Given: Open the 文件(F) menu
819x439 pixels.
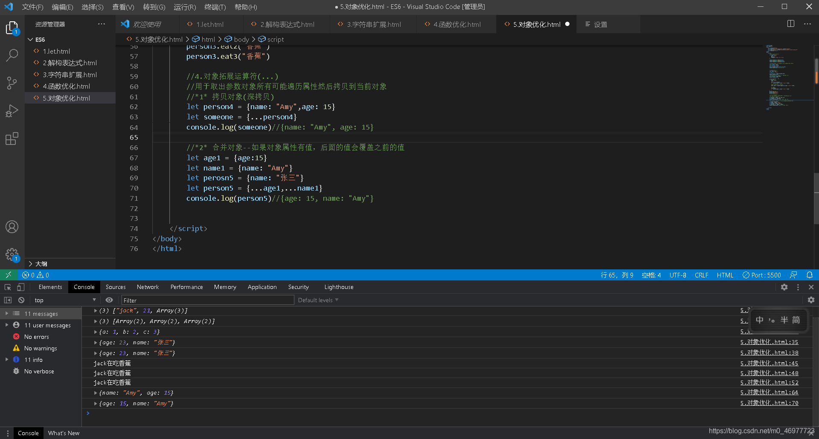Looking at the screenshot, I should [32, 7].
